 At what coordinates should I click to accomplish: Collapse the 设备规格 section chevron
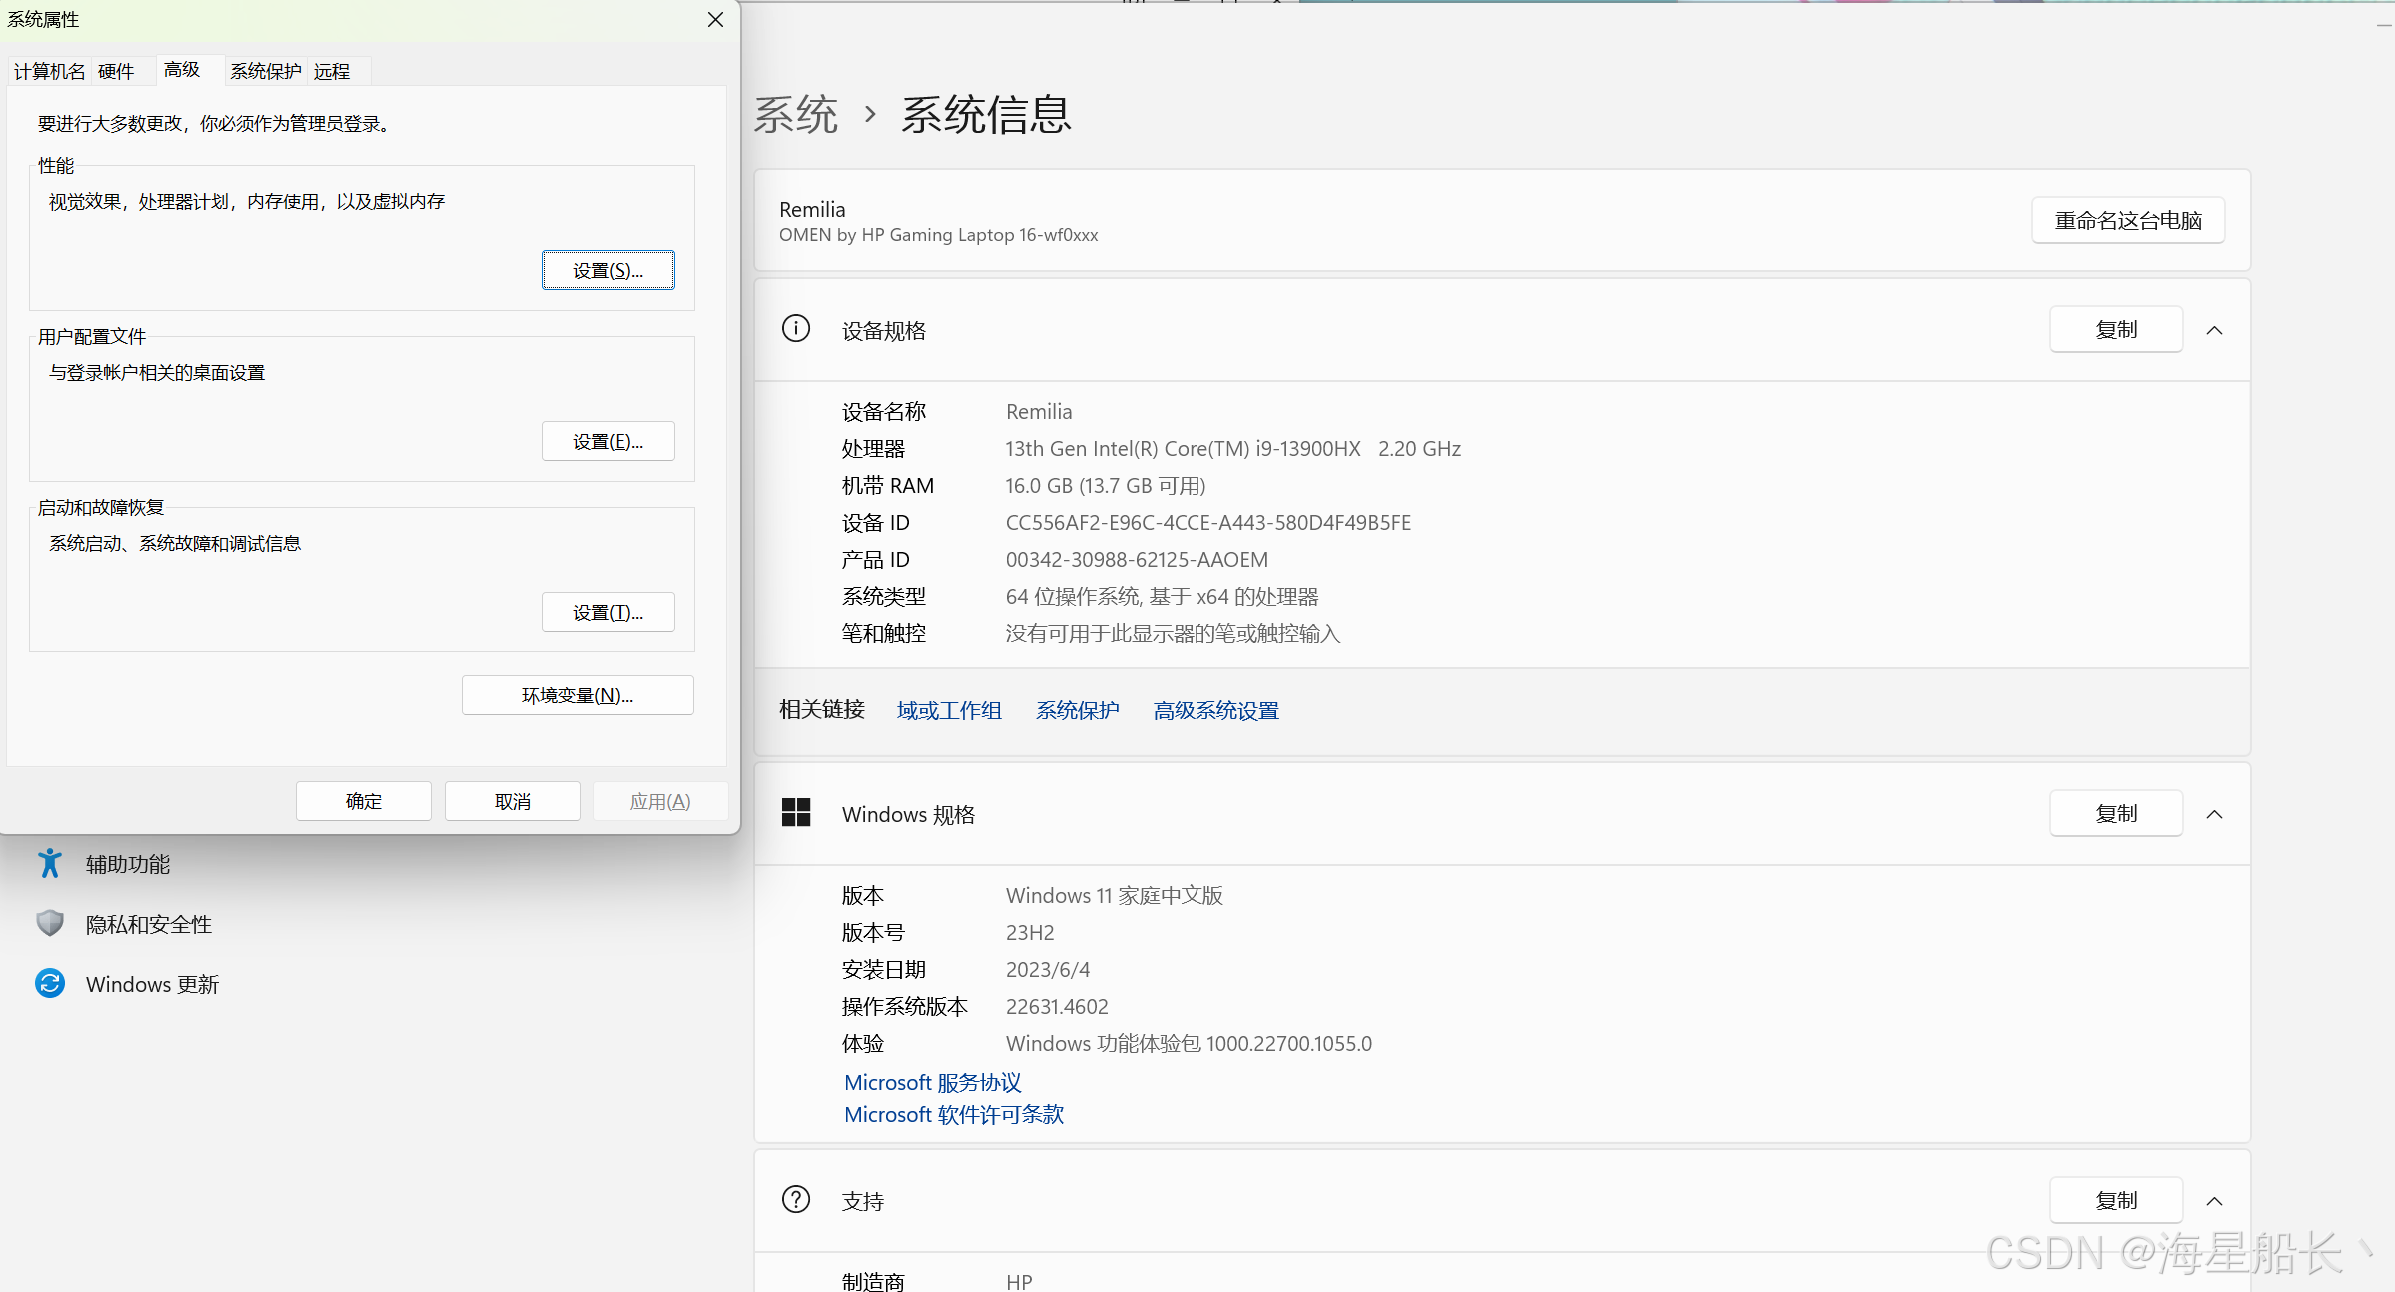pyautogui.click(x=2214, y=330)
